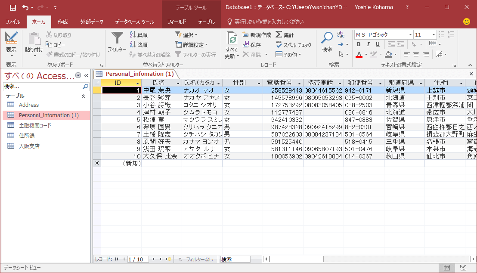Switch to datasheet view icon in status bar

[x=446, y=267]
